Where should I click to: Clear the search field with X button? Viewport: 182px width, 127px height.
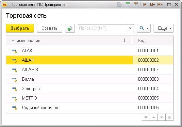coord(130,28)
